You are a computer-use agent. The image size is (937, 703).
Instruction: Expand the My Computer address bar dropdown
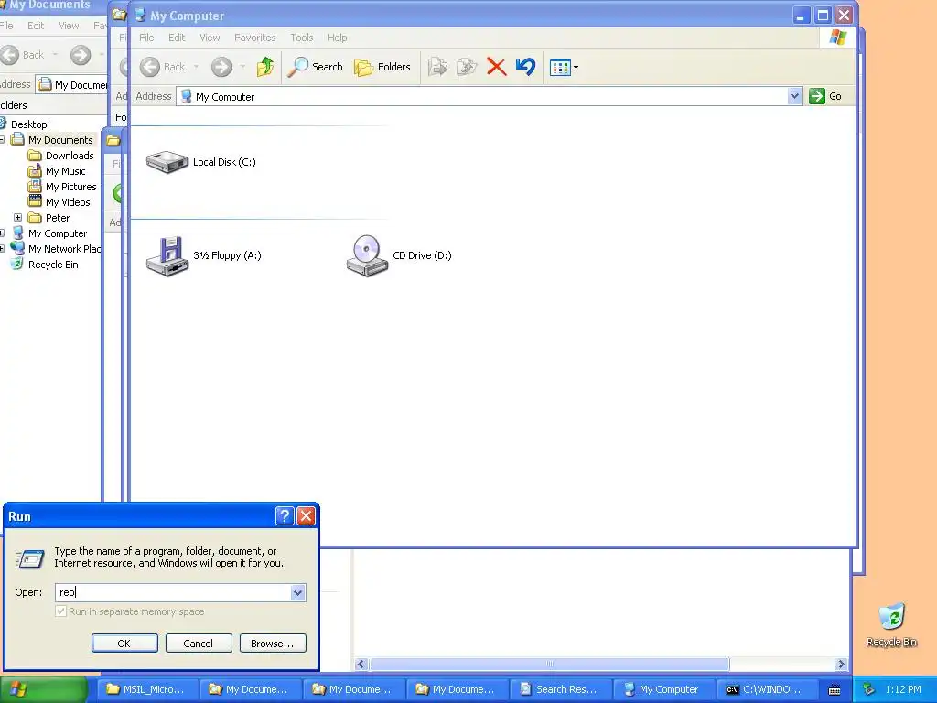click(x=794, y=96)
